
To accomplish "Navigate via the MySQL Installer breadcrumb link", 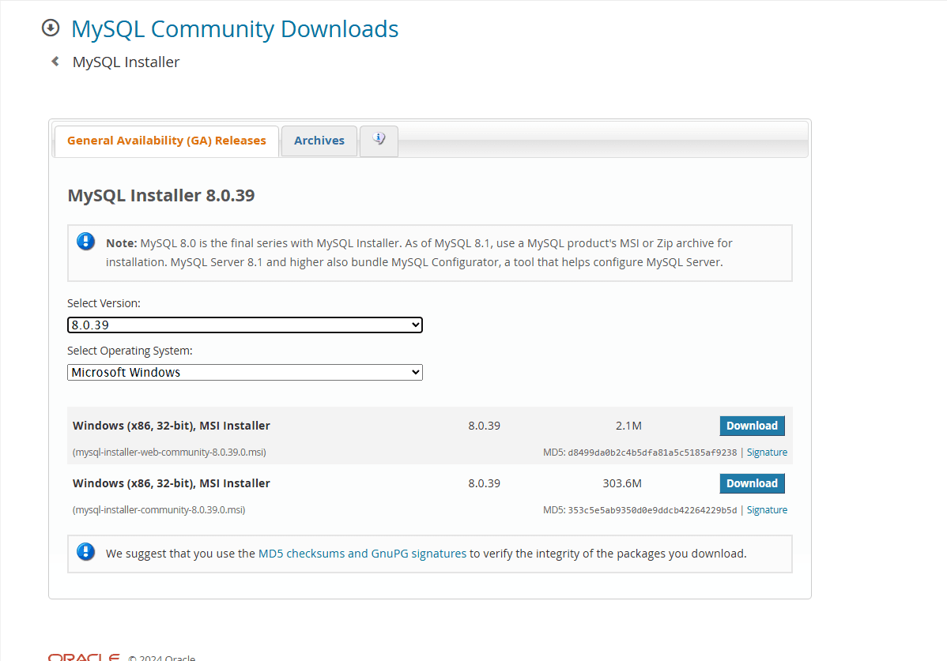I will pyautogui.click(x=125, y=61).
